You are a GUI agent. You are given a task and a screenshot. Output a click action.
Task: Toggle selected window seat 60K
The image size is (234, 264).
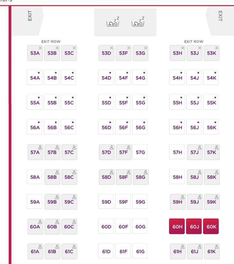pyautogui.click(x=211, y=226)
